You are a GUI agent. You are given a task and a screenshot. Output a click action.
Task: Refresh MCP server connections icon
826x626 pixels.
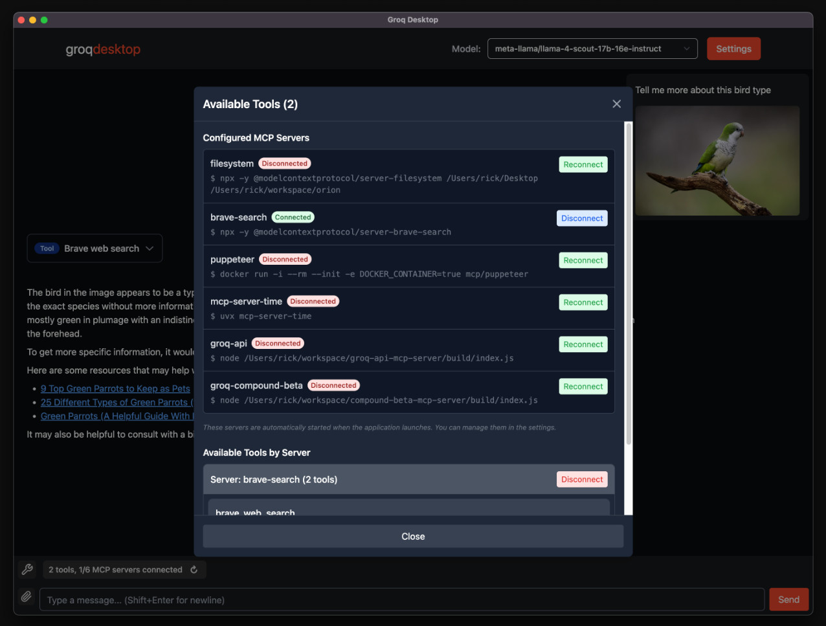(x=194, y=570)
